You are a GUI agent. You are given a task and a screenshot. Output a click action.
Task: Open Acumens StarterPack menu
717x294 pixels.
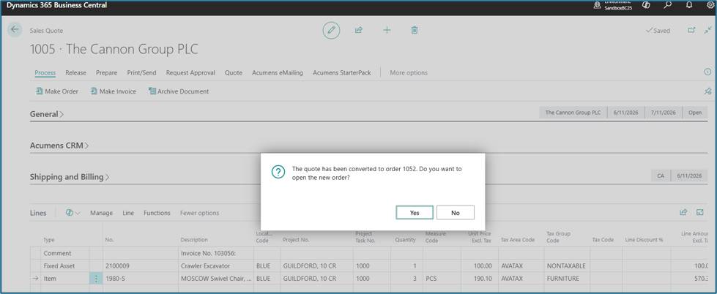[342, 72]
